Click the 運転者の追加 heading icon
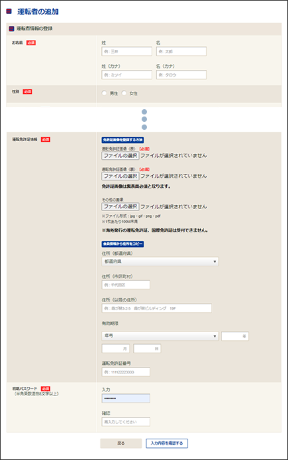This screenshot has height=460, width=288. (9, 11)
